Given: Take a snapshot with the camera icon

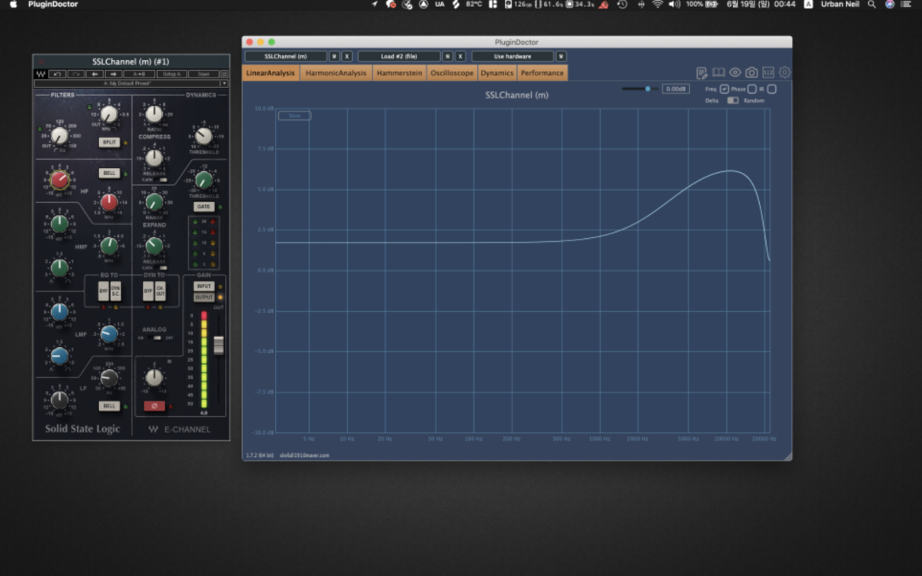Looking at the screenshot, I should click(x=751, y=73).
